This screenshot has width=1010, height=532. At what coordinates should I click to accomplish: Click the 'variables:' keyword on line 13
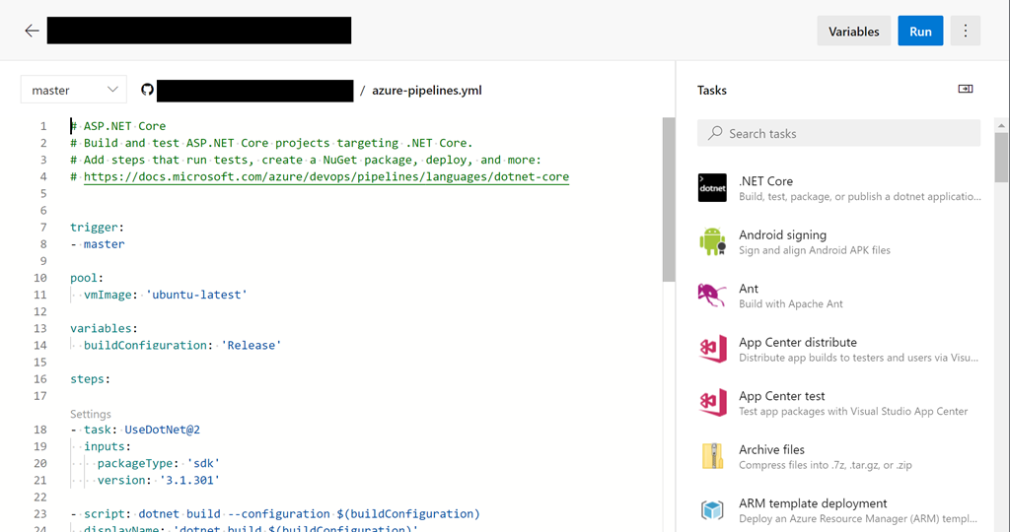click(x=104, y=328)
